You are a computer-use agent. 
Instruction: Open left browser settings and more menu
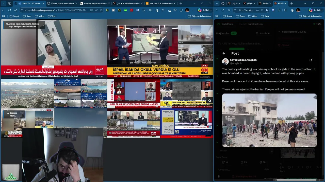pyautogui.click(x=193, y=10)
